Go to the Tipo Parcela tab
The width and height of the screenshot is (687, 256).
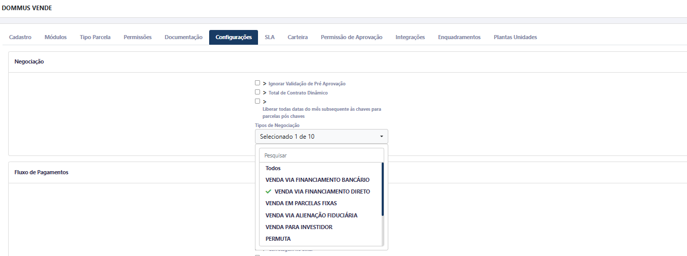95,37
